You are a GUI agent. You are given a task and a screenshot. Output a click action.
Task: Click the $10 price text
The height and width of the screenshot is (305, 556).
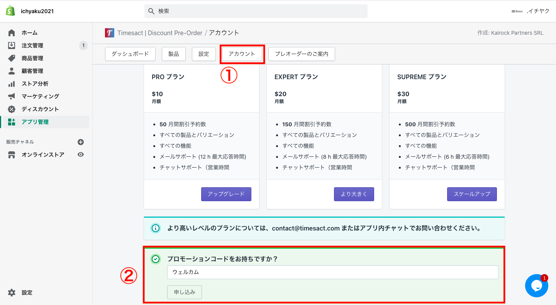click(157, 94)
